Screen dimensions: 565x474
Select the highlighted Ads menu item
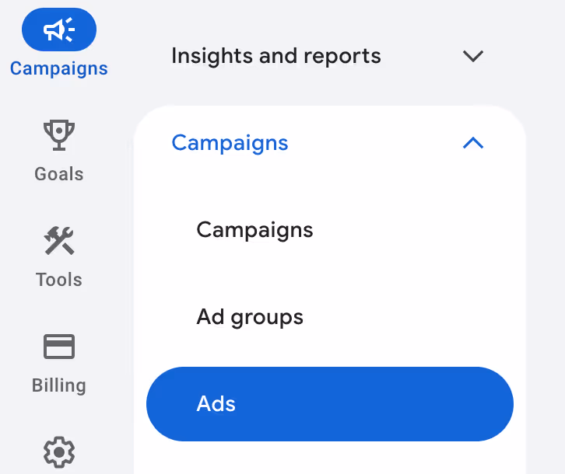[x=330, y=404]
